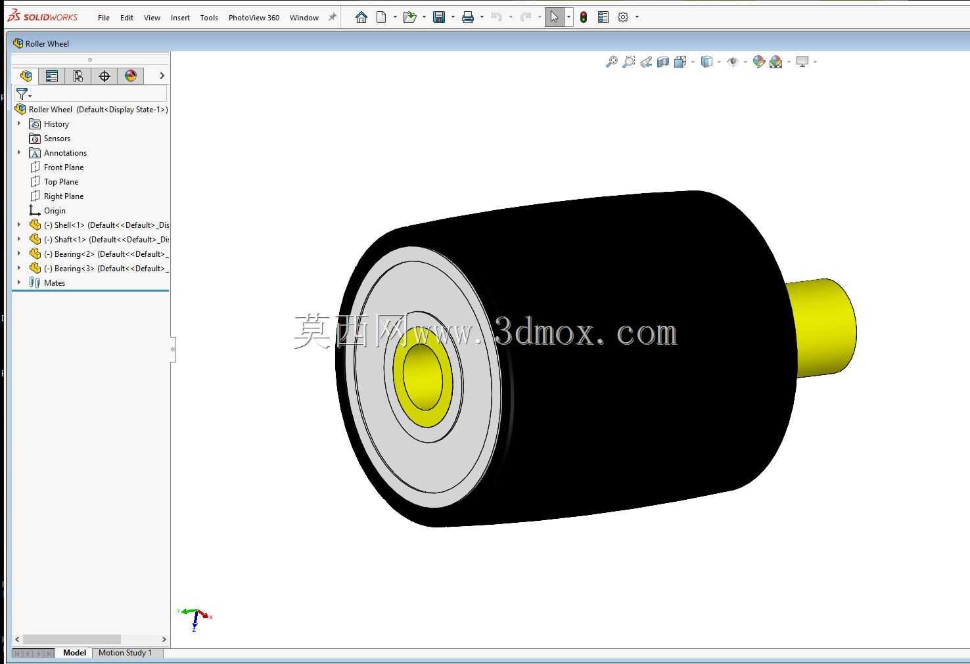The width and height of the screenshot is (970, 664).
Task: Click the tree filter funnel icon
Action: tap(22, 94)
